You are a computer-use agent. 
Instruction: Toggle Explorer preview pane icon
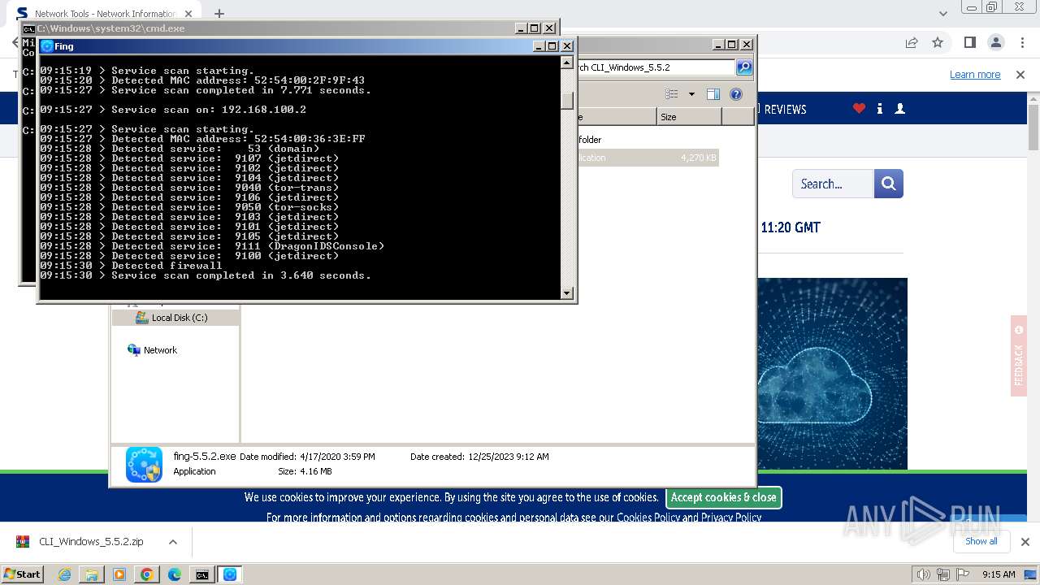(713, 94)
